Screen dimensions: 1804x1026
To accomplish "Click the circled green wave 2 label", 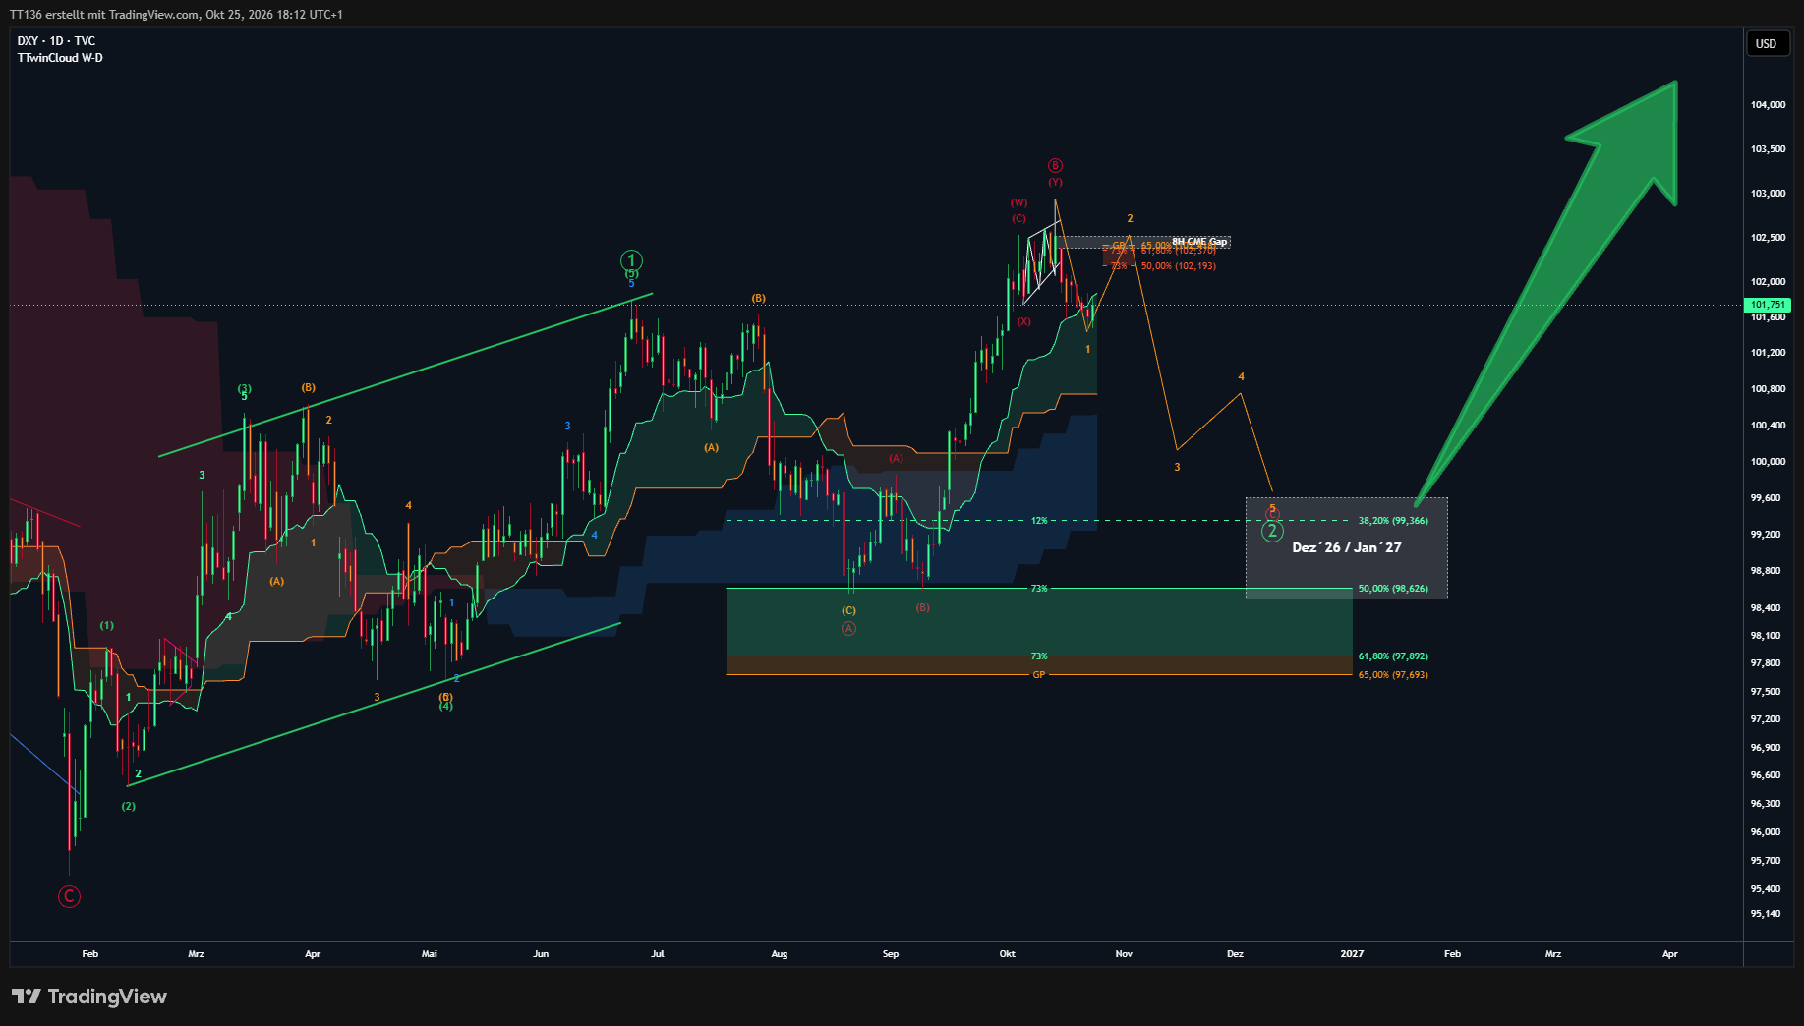I will click(x=1272, y=532).
